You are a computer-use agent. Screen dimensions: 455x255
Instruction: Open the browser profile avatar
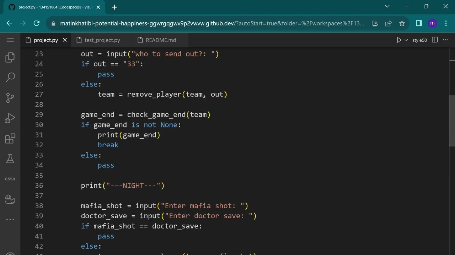(432, 23)
